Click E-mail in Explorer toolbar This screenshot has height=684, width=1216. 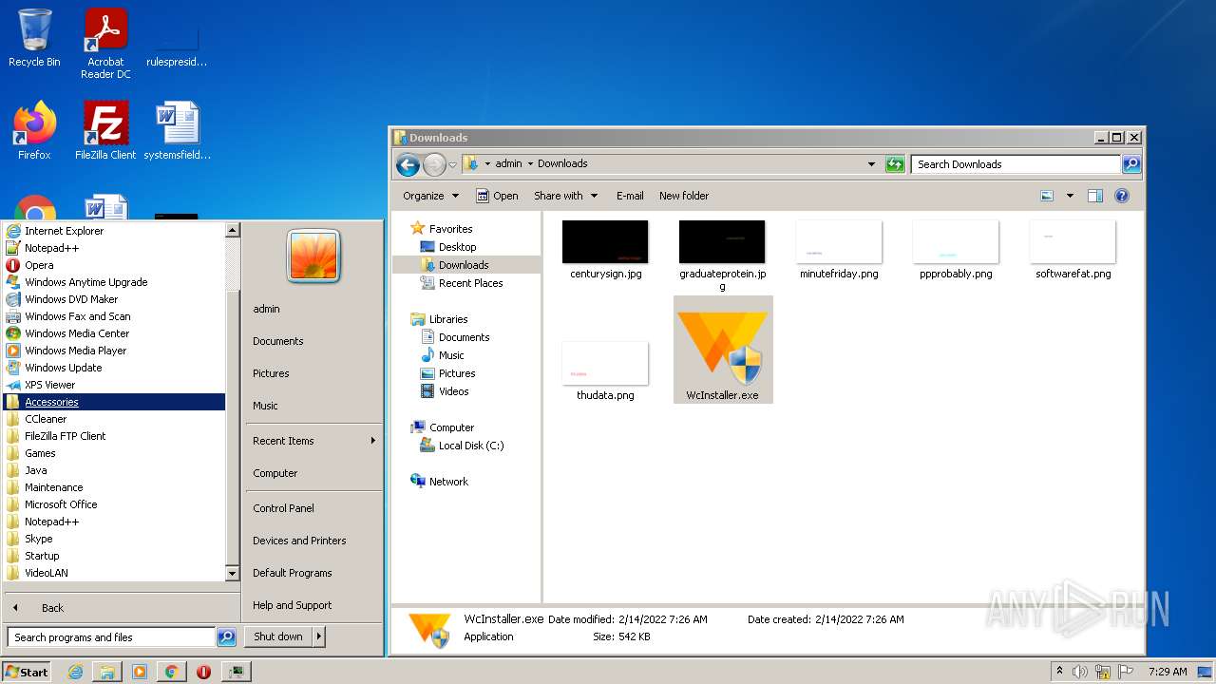tap(630, 196)
